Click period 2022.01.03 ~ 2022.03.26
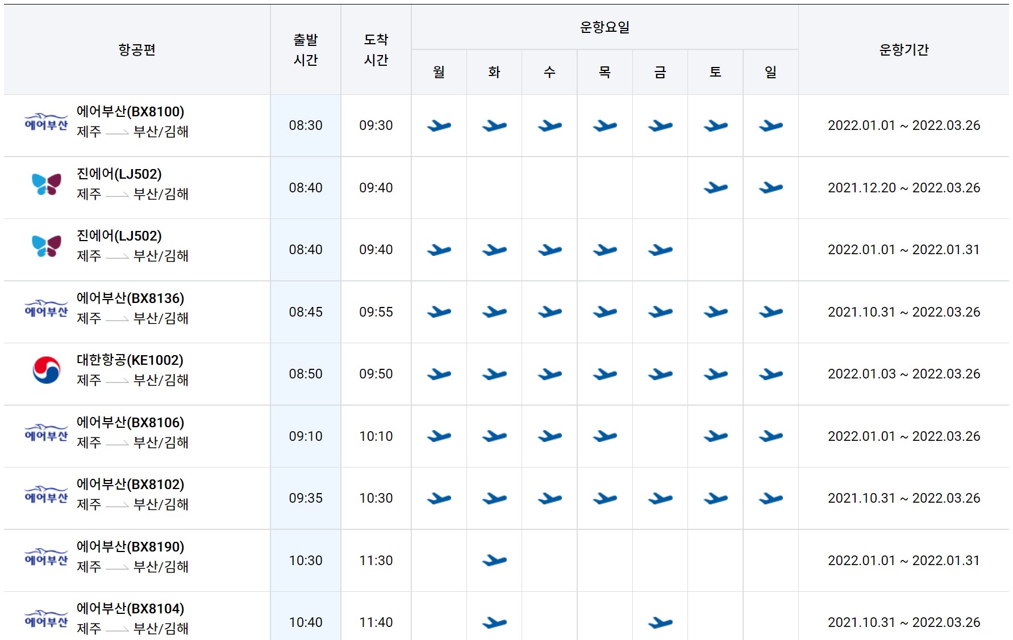This screenshot has height=640, width=1013. pos(904,374)
